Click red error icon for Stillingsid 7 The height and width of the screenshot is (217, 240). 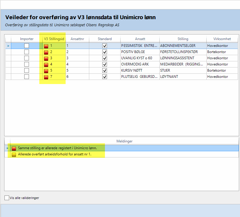[x=46, y=77]
